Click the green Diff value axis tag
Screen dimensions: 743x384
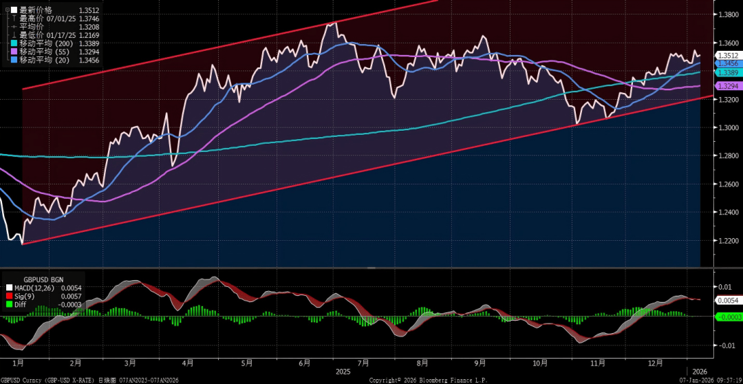728,316
